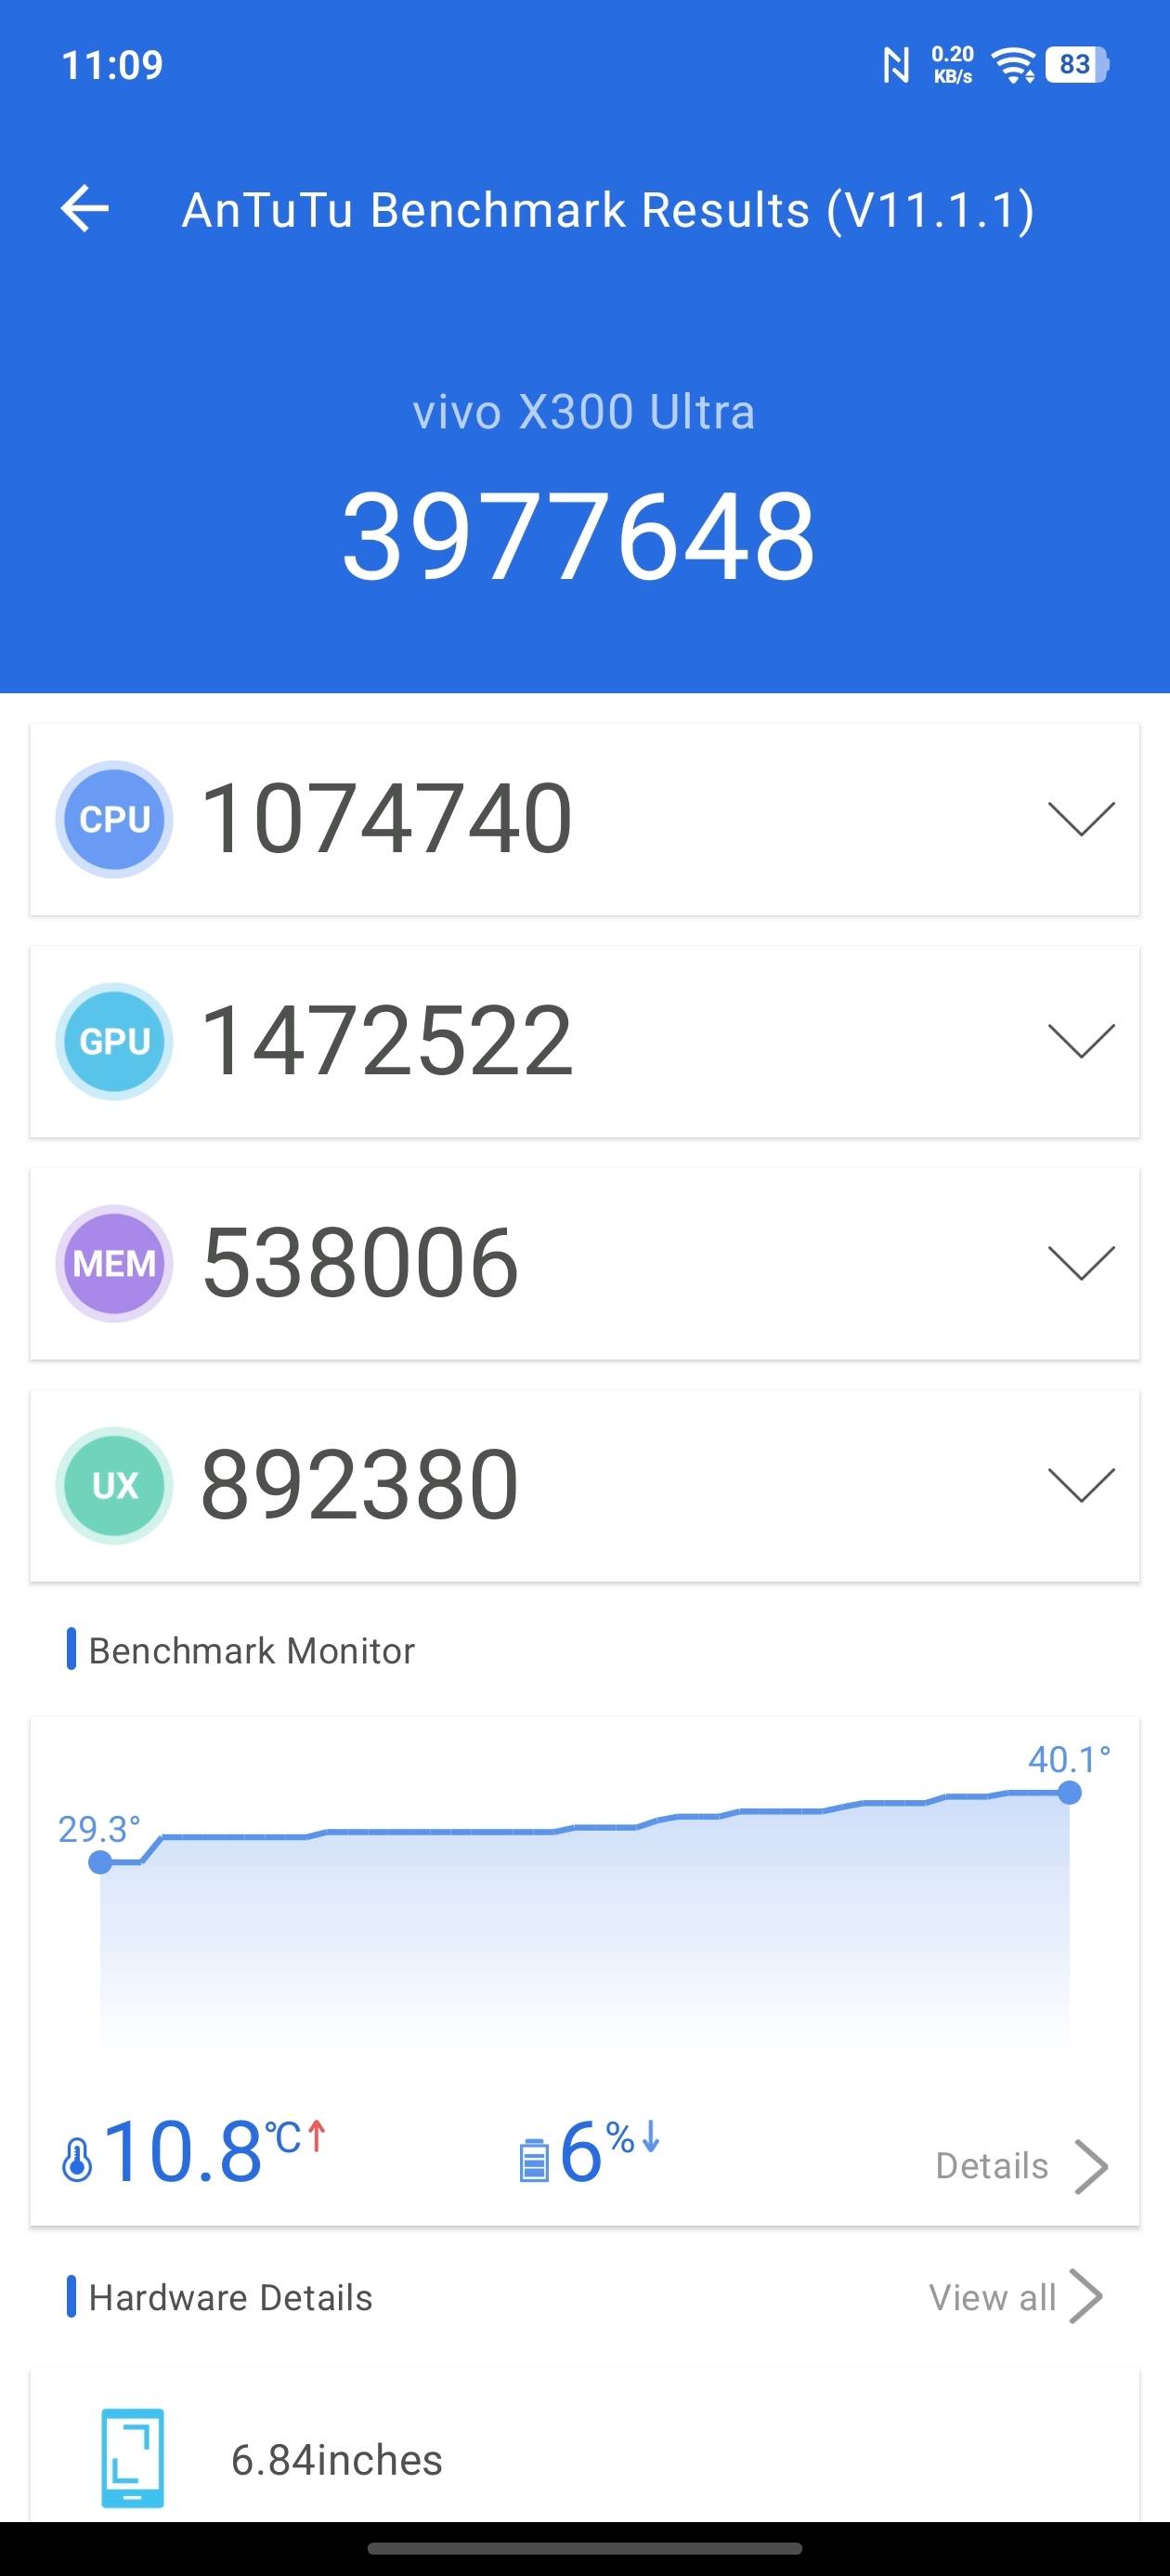Tap the UX score badge icon

tap(114, 1485)
